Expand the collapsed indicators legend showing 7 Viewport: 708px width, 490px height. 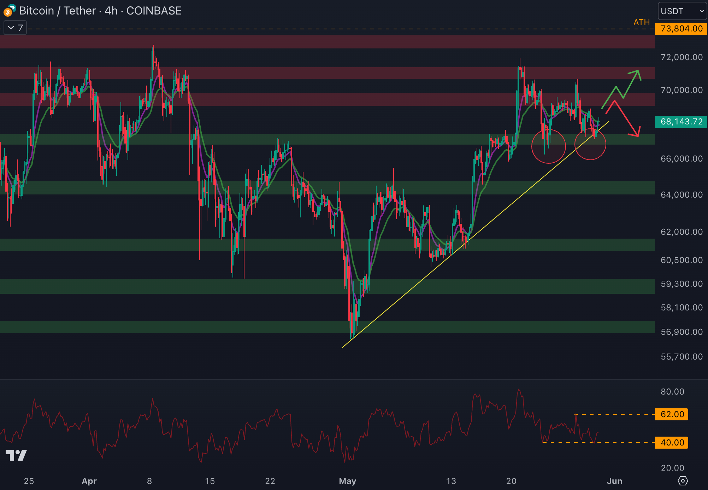(15, 28)
